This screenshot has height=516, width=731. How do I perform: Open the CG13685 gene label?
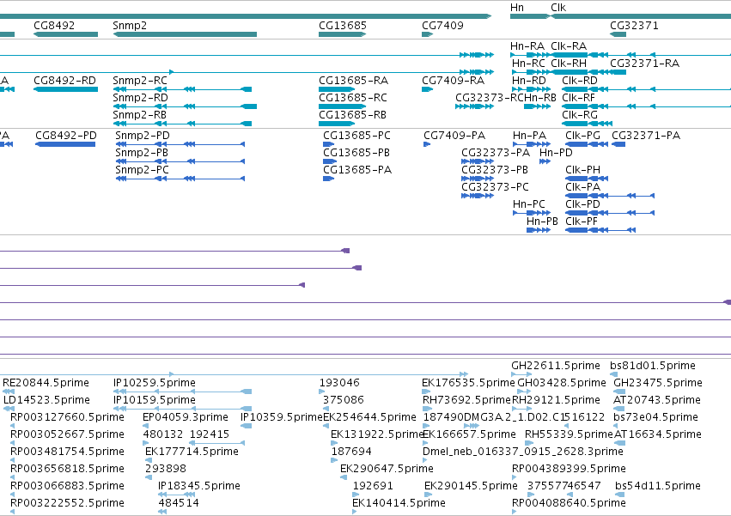pos(343,25)
